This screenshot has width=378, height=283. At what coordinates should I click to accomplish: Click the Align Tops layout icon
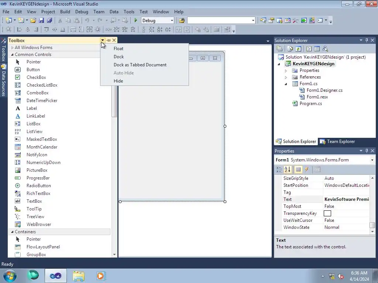[x=46, y=29]
